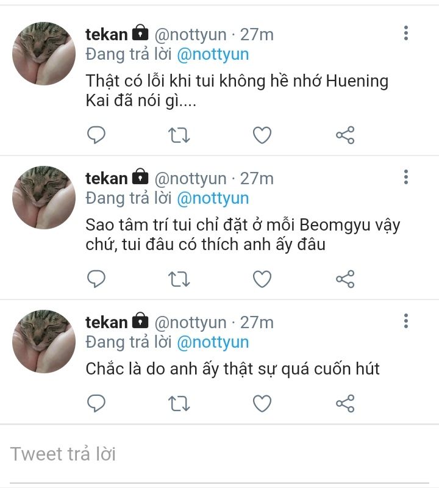This screenshot has width=439, height=488.
Task: Like the Huening Kai tweet
Action: coord(262,135)
